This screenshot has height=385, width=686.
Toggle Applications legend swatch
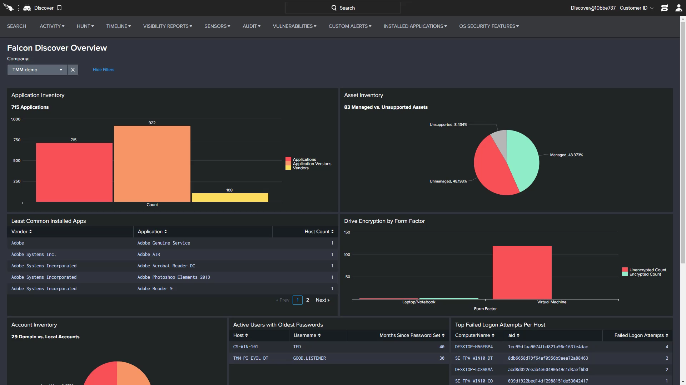[288, 159]
